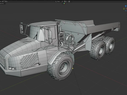Click the green Y axis on navigation gizmo
This screenshot has height=95, width=127.
click(x=124, y=9)
